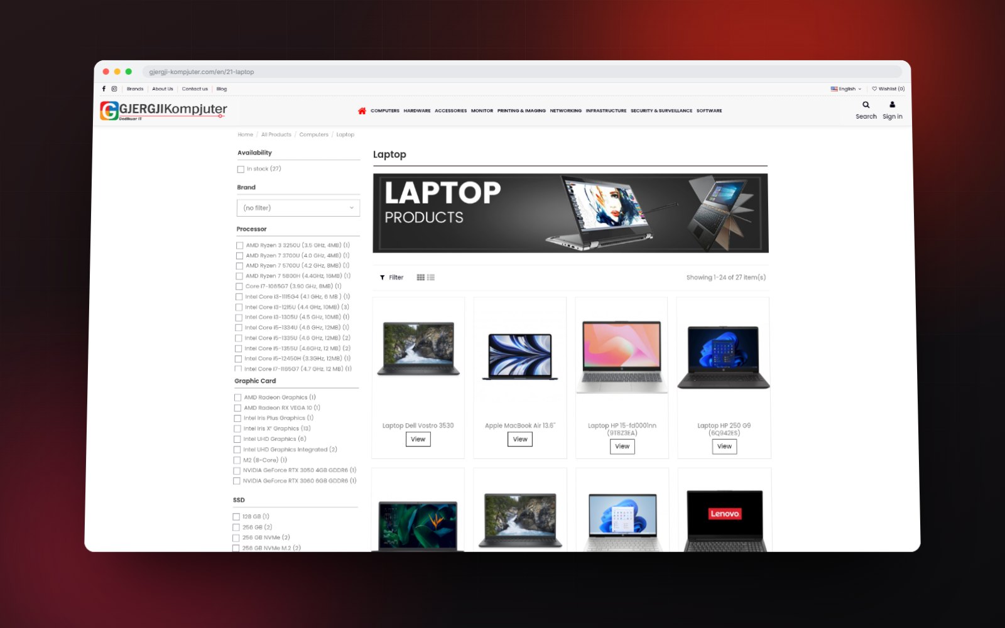Image resolution: width=1005 pixels, height=628 pixels.
Task: Click the Sign in user icon
Action: [x=892, y=105]
